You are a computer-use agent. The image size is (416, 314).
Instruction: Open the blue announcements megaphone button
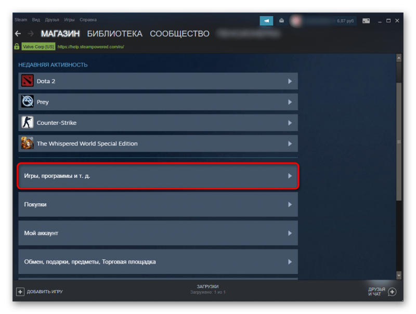point(266,21)
